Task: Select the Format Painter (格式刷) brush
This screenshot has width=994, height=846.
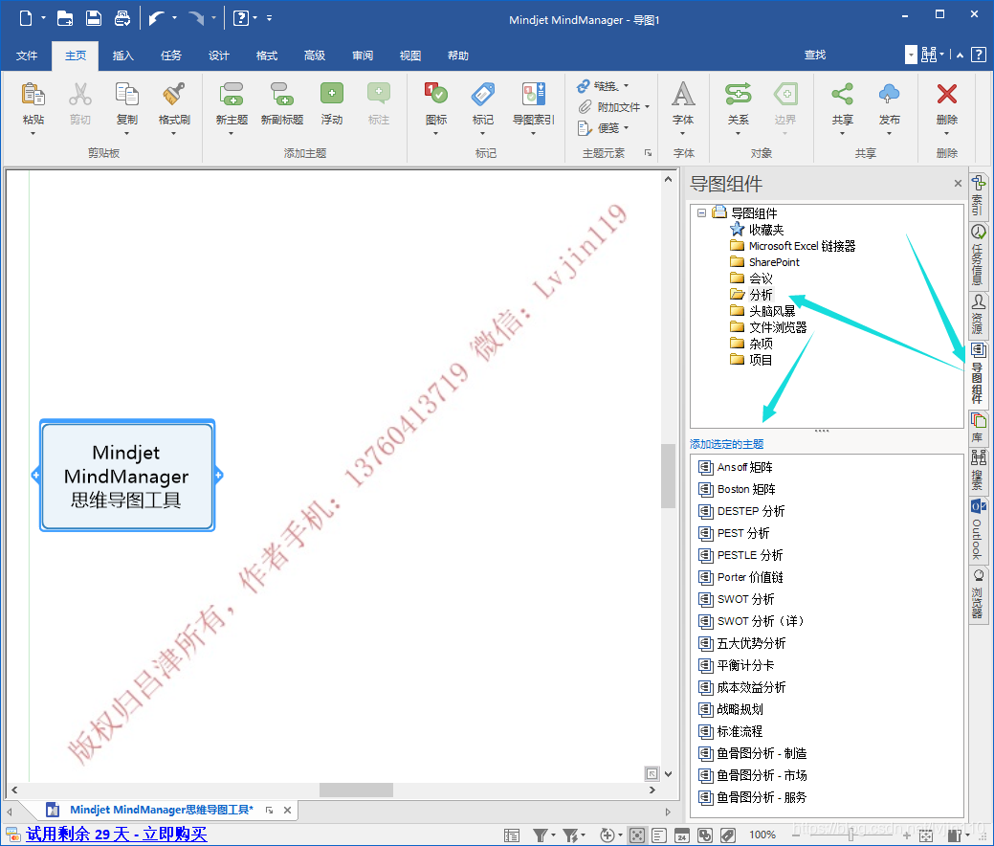Action: [x=174, y=95]
